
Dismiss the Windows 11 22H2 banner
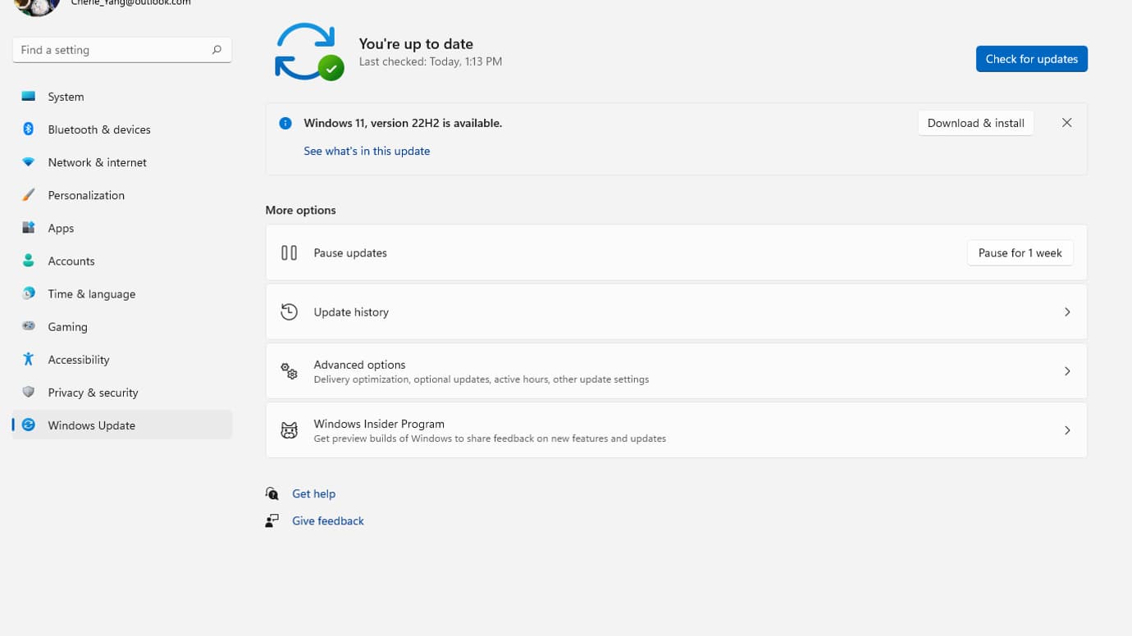1066,122
